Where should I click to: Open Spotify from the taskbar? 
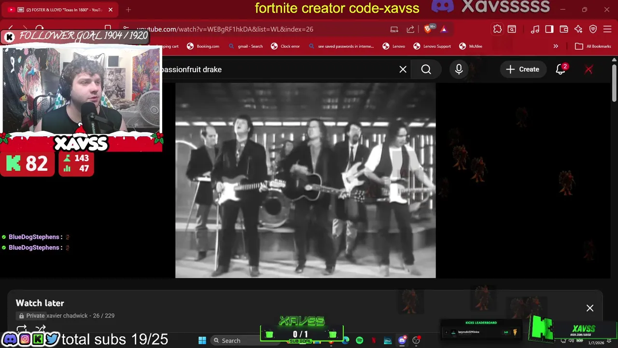360,341
